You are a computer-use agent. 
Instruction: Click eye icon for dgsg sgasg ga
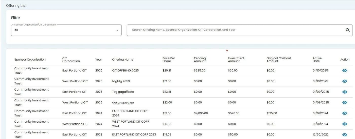[x=344, y=102]
